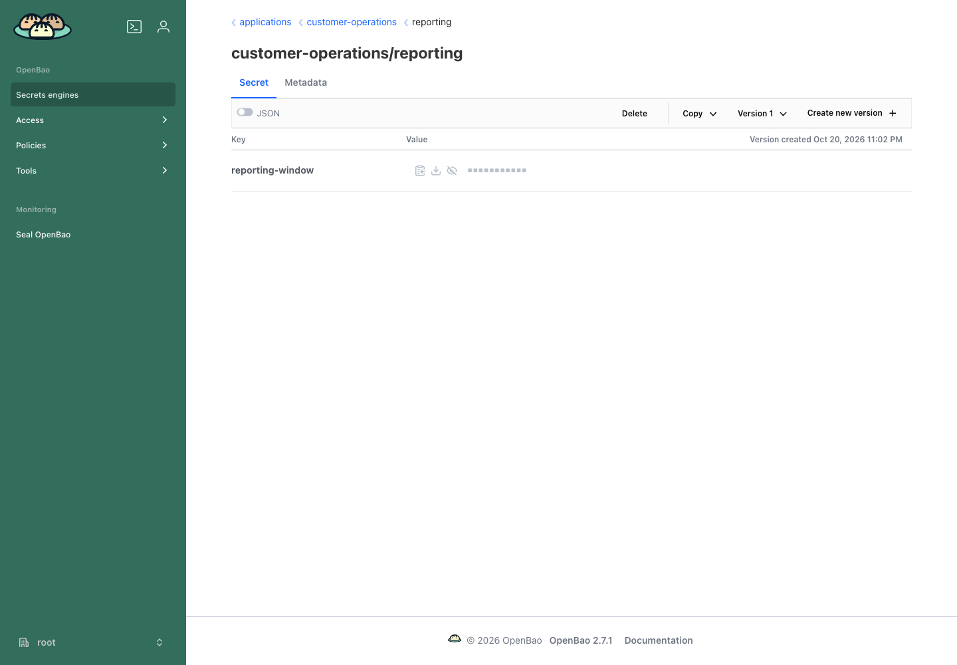Viewport: 957px width, 665px height.
Task: Open the root namespace picker
Action: [x=92, y=642]
